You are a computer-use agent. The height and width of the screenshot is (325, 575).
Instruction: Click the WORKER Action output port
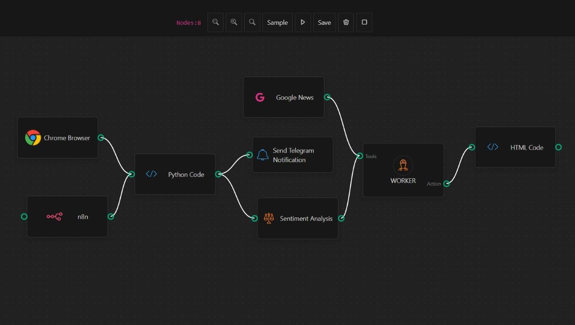click(x=446, y=184)
